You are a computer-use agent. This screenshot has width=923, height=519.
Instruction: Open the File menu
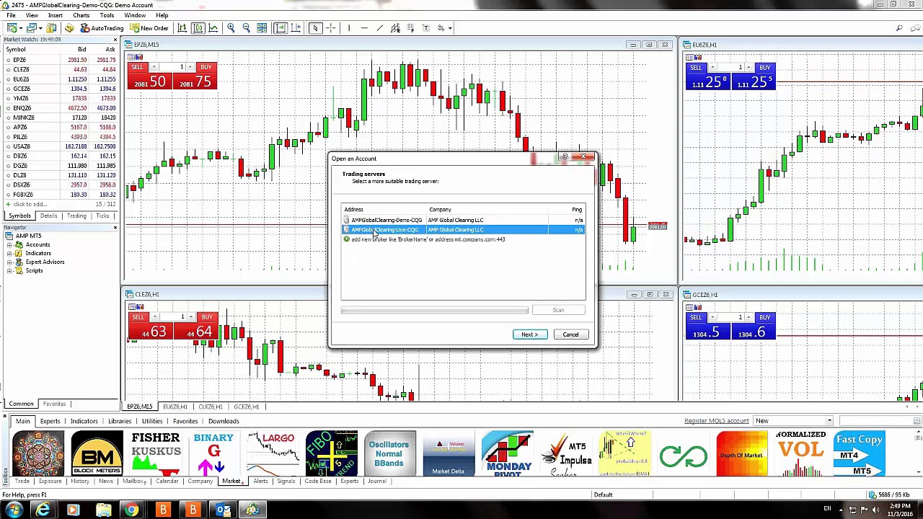(x=11, y=15)
